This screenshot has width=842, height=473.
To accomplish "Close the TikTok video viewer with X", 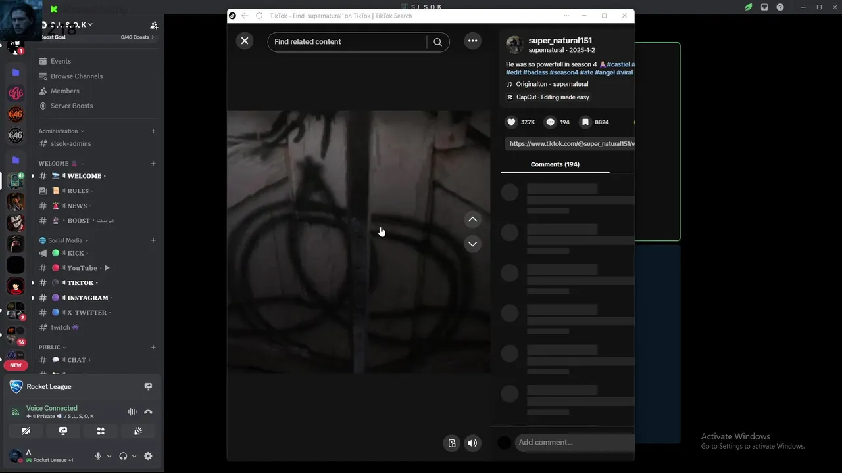I will 245,41.
